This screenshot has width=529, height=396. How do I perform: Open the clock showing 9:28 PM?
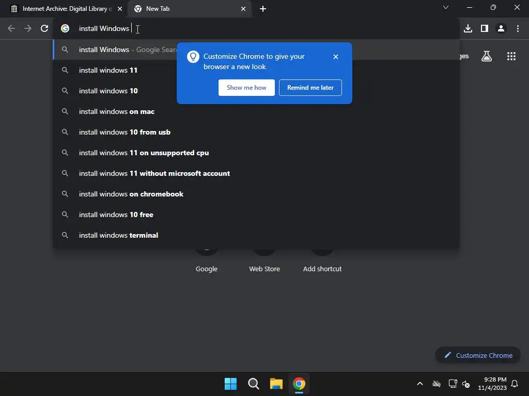click(492, 384)
